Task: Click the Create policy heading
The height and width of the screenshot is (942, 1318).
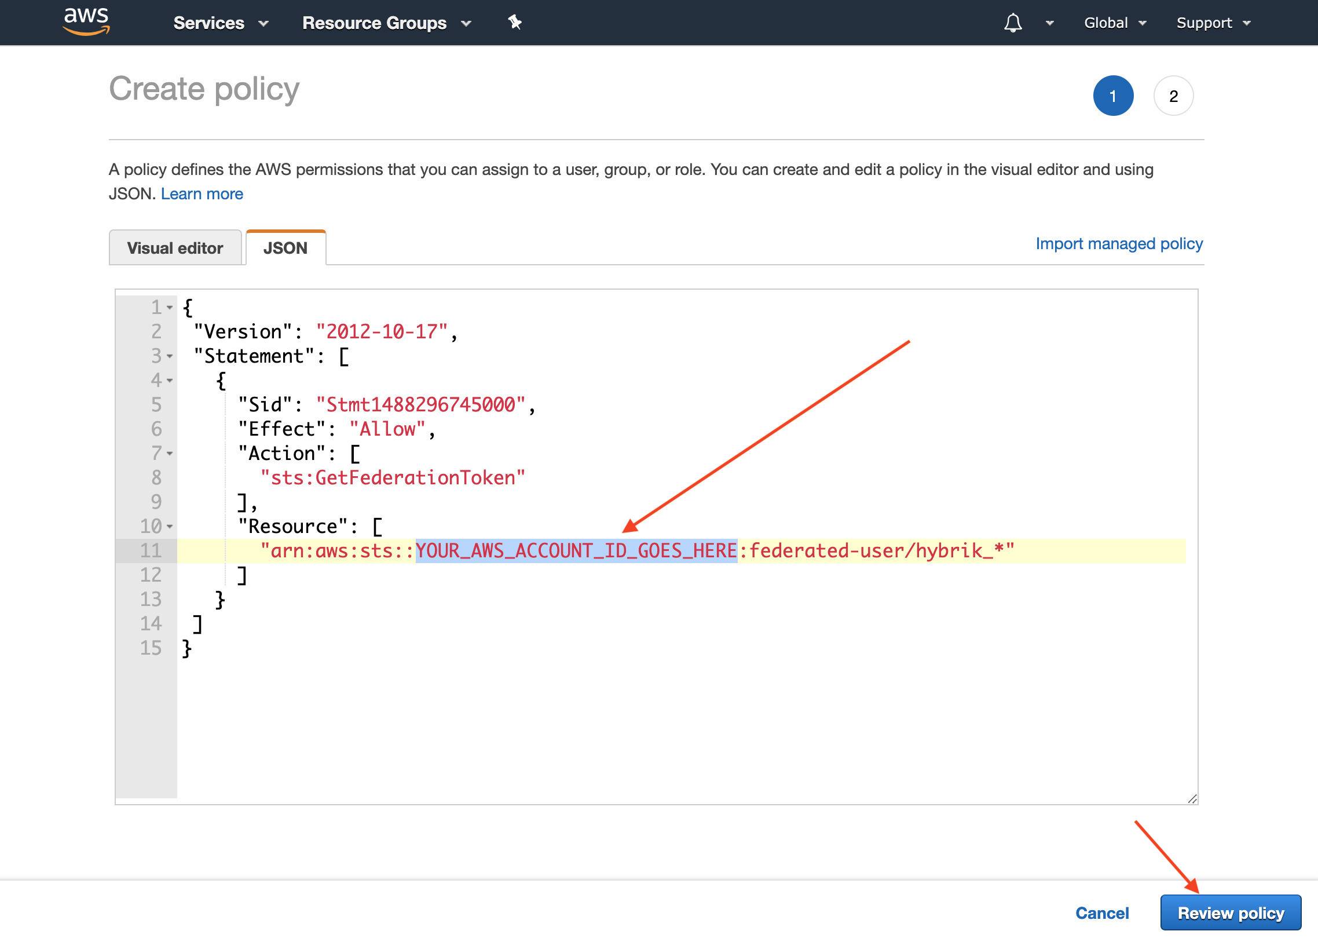Action: click(204, 89)
